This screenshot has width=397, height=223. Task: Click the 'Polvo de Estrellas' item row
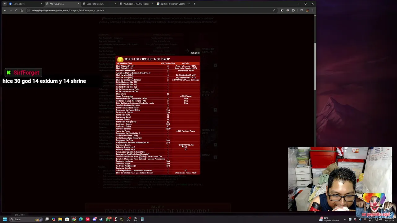[158, 129]
